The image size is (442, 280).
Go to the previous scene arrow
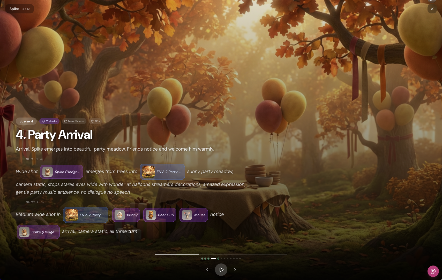point(207,270)
